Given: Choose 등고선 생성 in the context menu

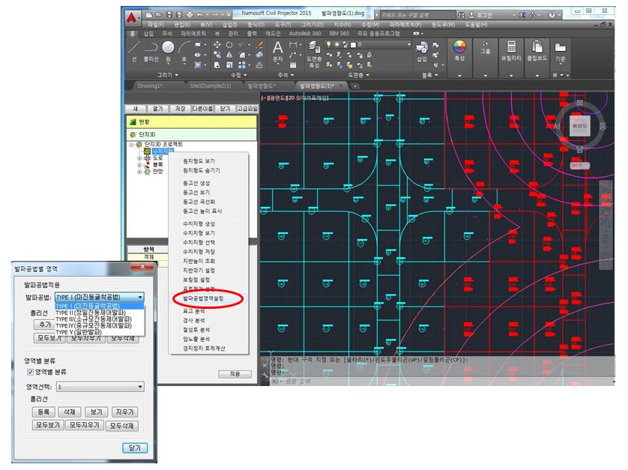Looking at the screenshot, I should [196, 183].
